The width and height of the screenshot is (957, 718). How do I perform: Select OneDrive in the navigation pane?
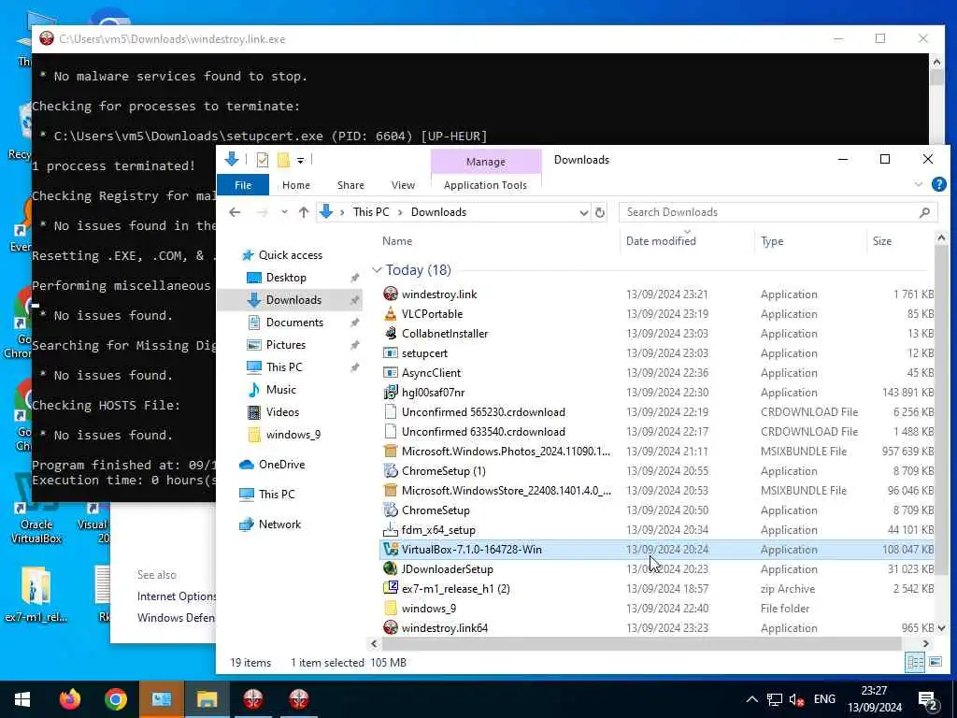(281, 465)
